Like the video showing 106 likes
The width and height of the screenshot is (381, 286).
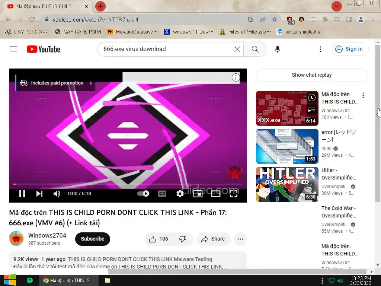click(159, 239)
